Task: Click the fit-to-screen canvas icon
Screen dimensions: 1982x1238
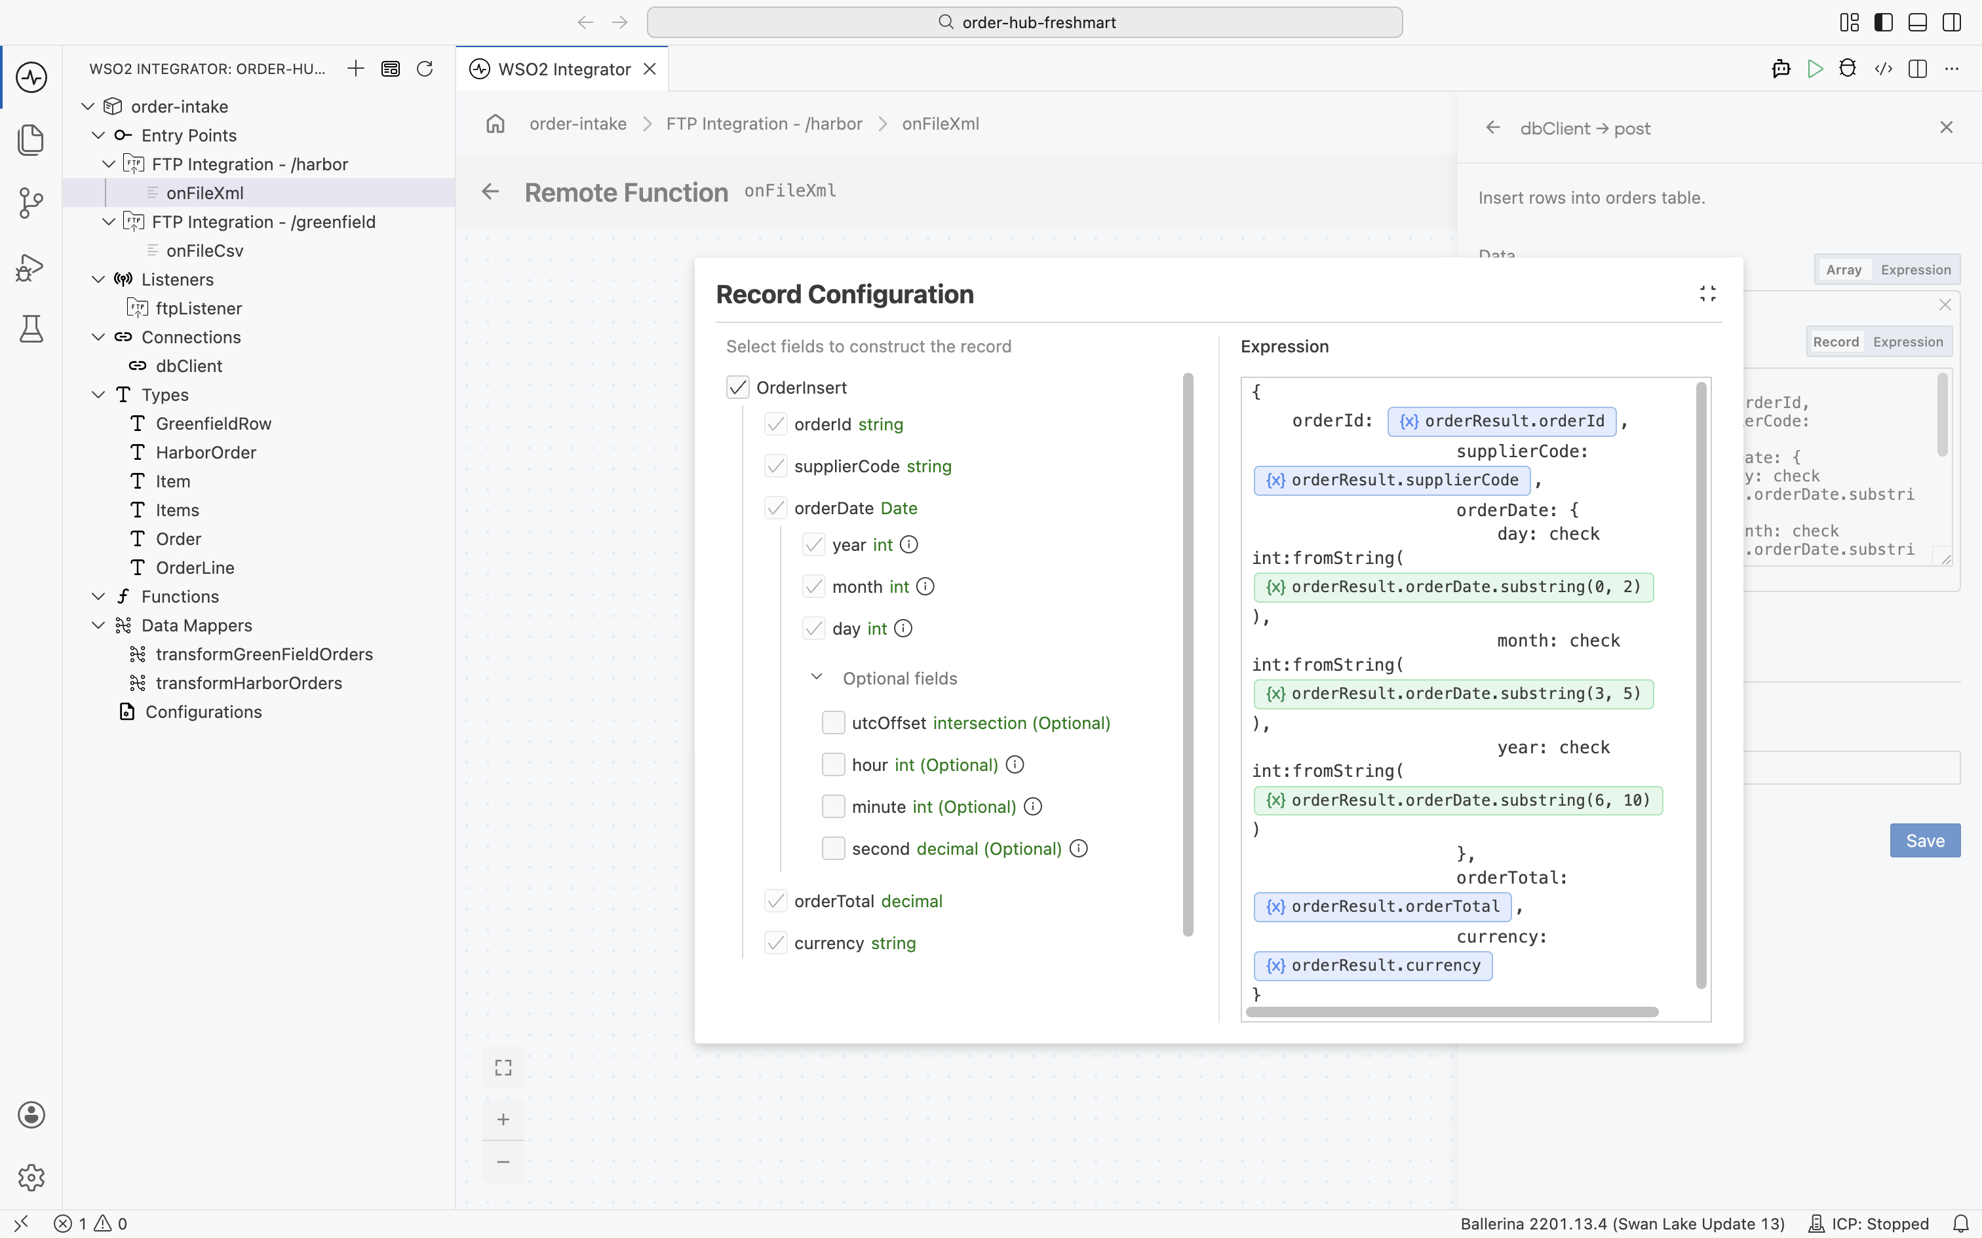Action: pos(503,1068)
